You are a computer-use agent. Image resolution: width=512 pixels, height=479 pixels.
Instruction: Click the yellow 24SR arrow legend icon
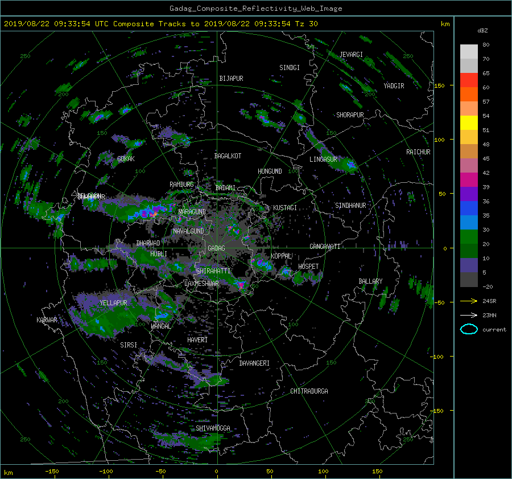pos(469,301)
